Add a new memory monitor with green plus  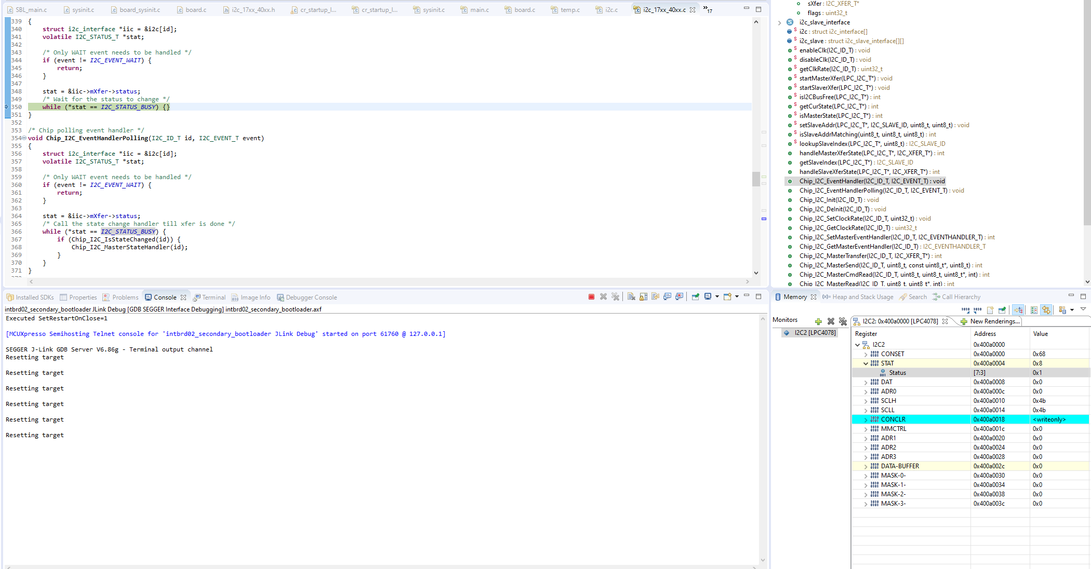pyautogui.click(x=819, y=321)
